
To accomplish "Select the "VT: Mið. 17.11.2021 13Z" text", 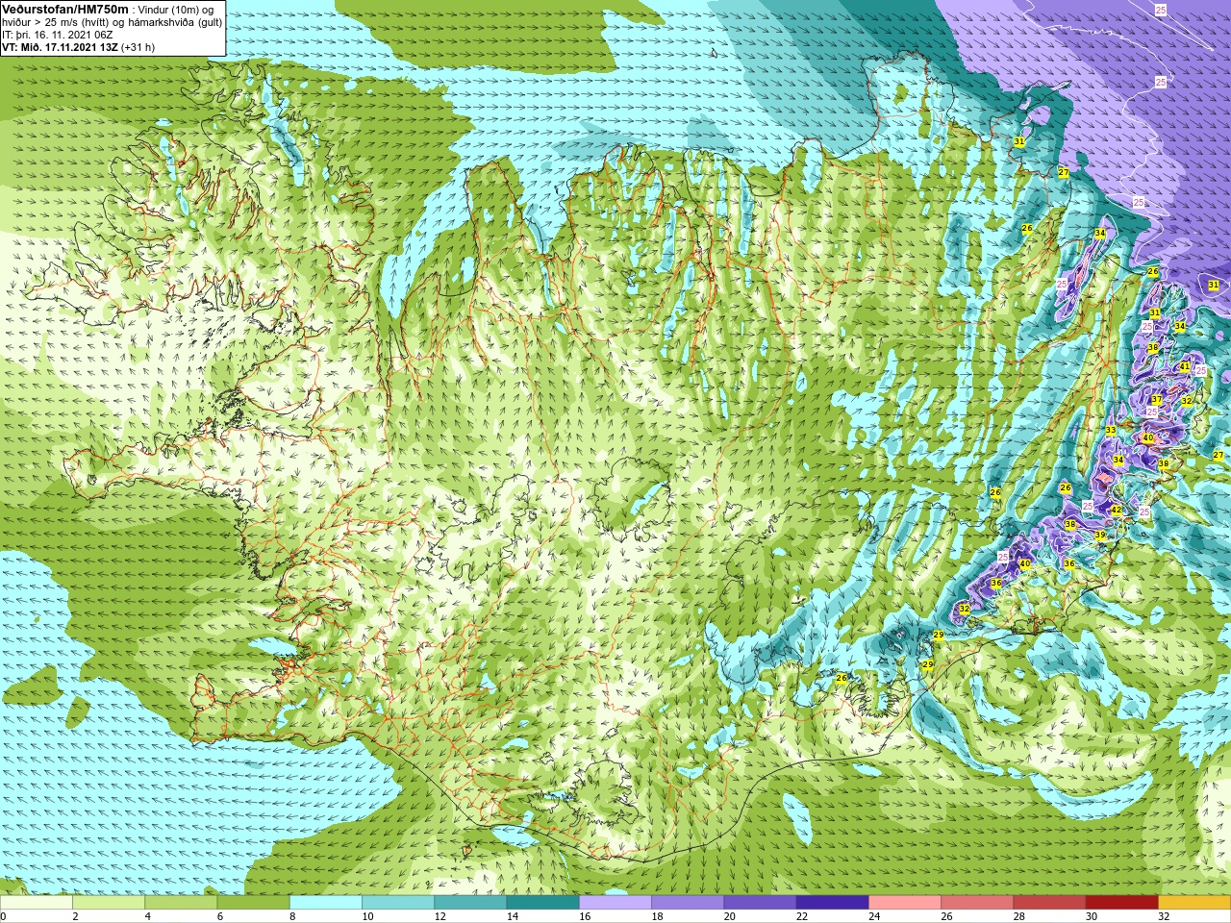I will (60, 47).
